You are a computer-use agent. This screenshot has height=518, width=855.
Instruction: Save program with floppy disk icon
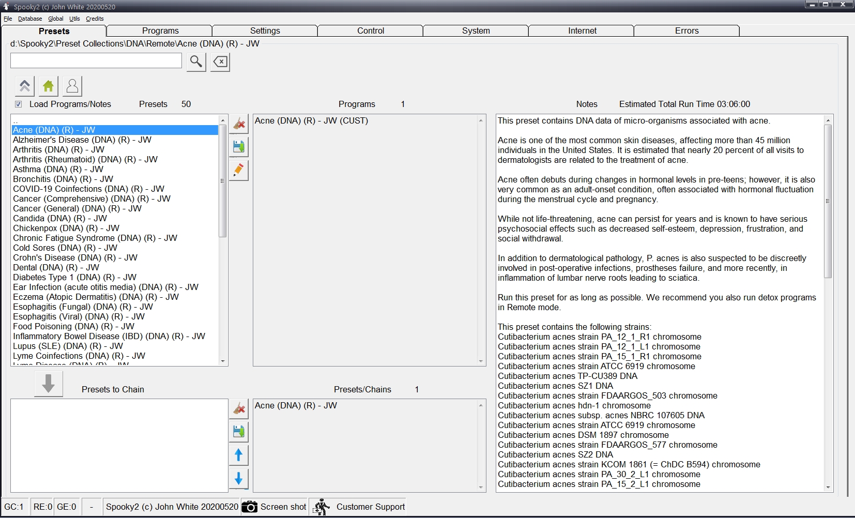pyautogui.click(x=239, y=147)
